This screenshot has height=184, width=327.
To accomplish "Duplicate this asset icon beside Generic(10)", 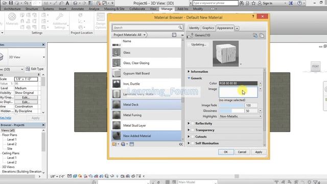I will [262, 35].
